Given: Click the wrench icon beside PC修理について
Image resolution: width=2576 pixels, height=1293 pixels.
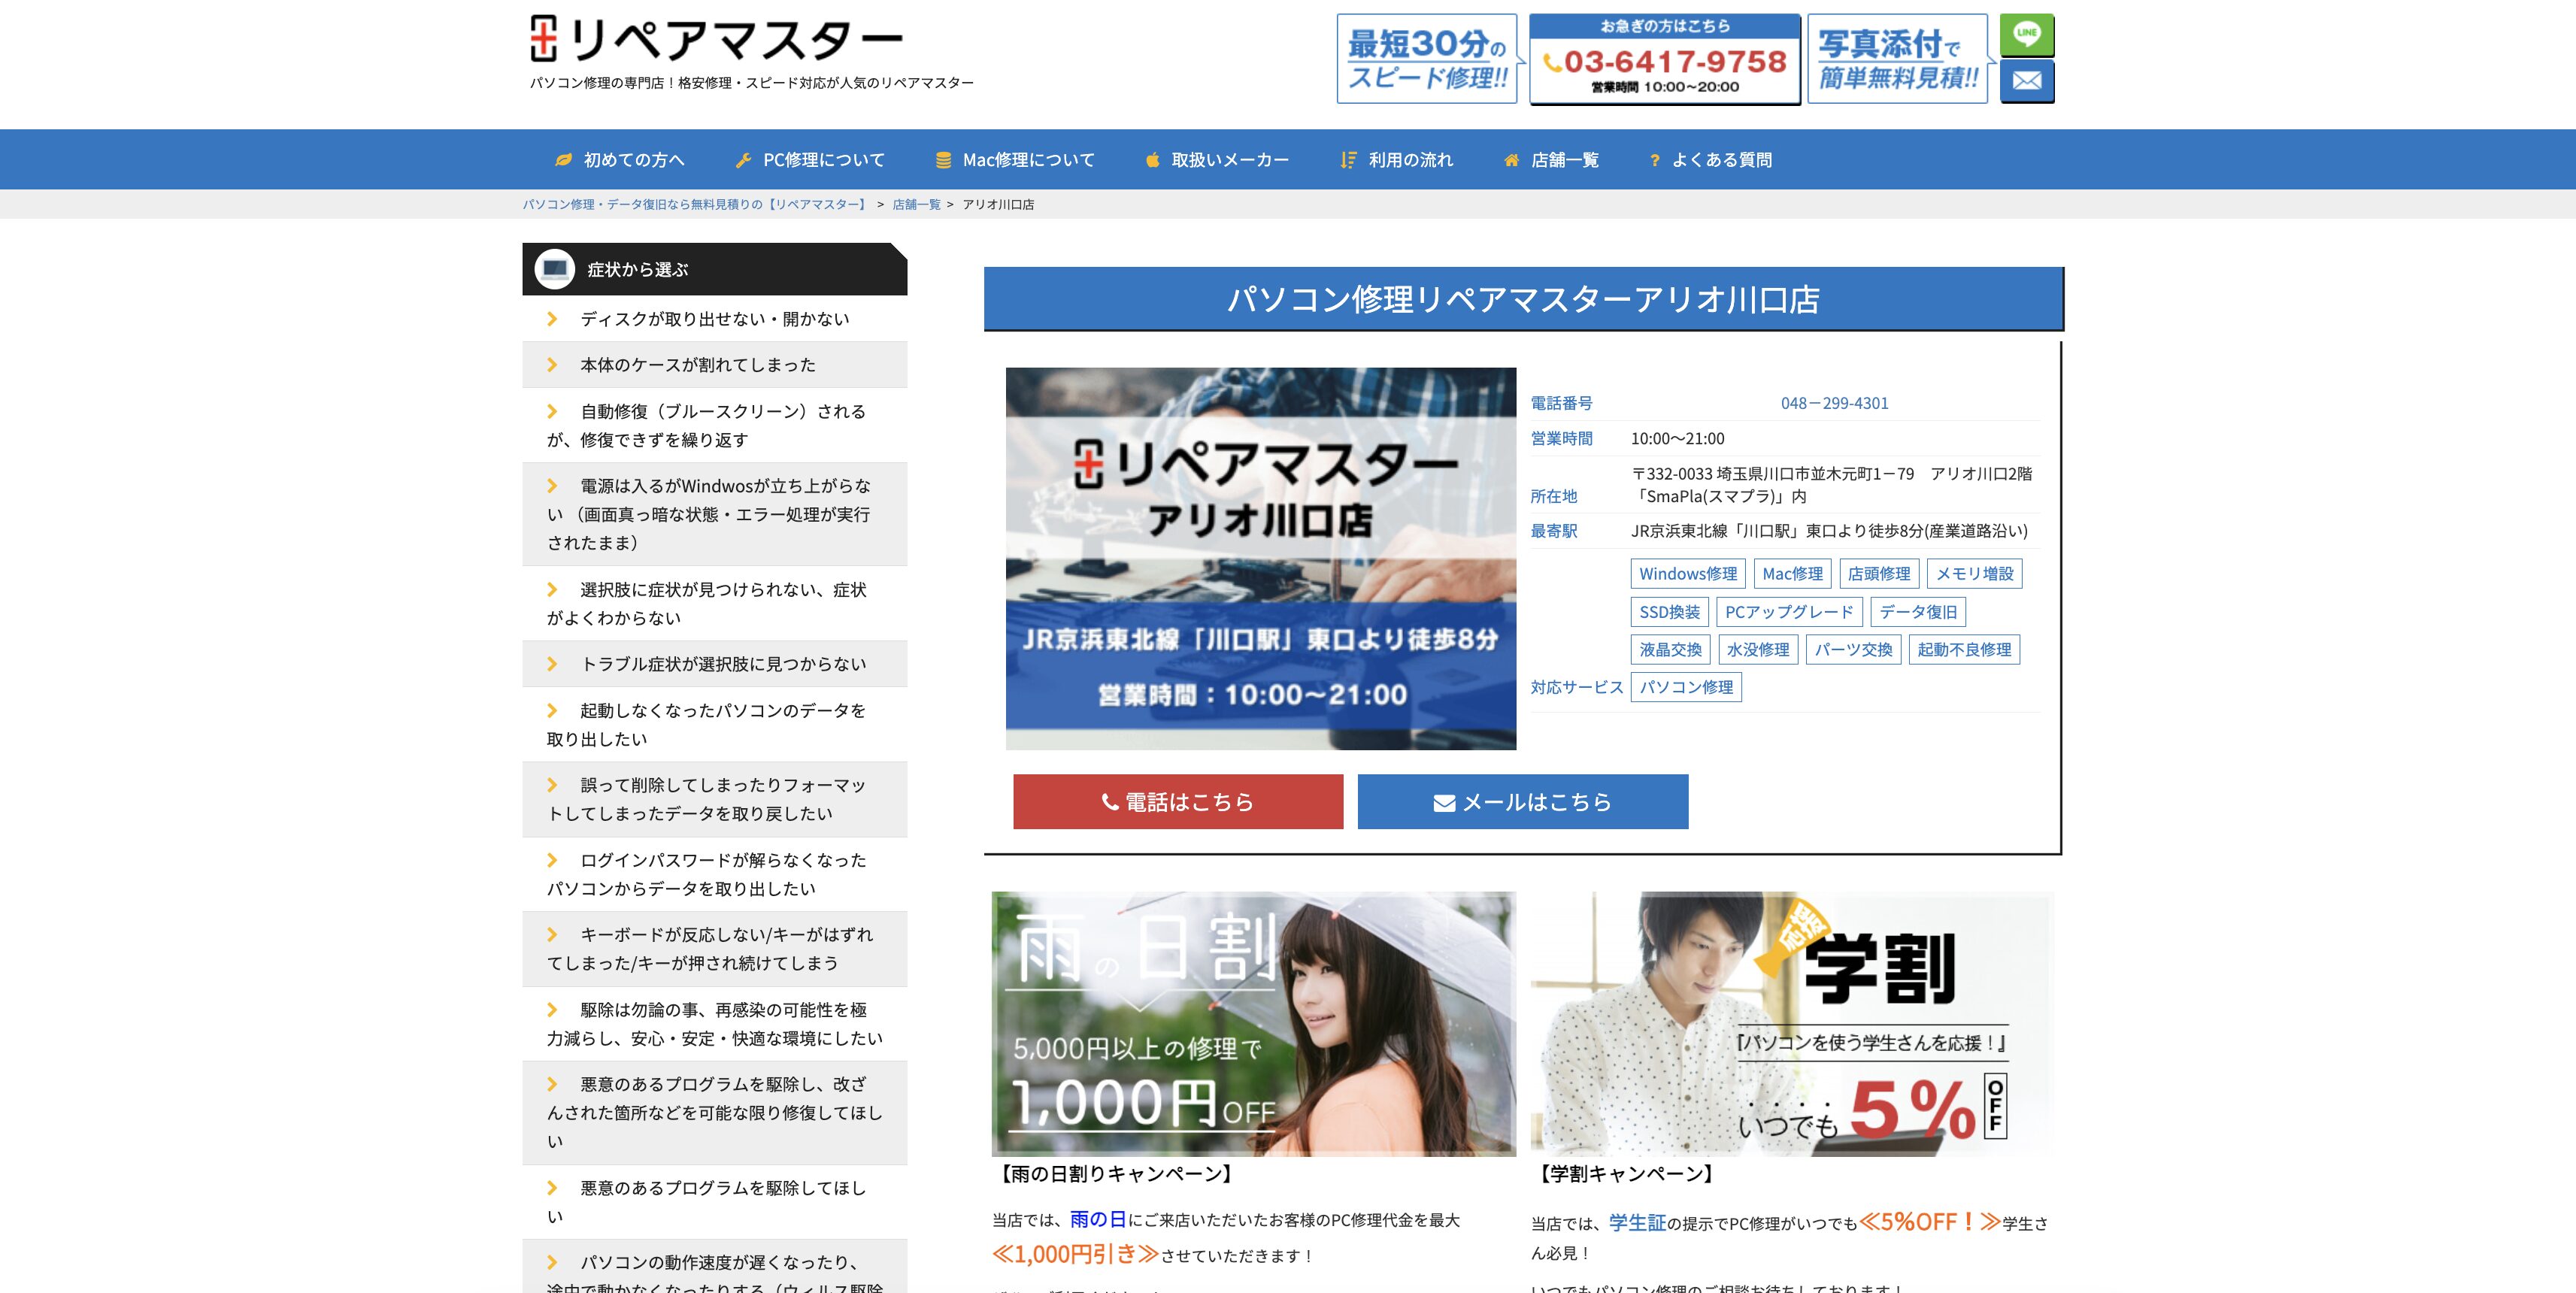Looking at the screenshot, I should pyautogui.click(x=743, y=160).
